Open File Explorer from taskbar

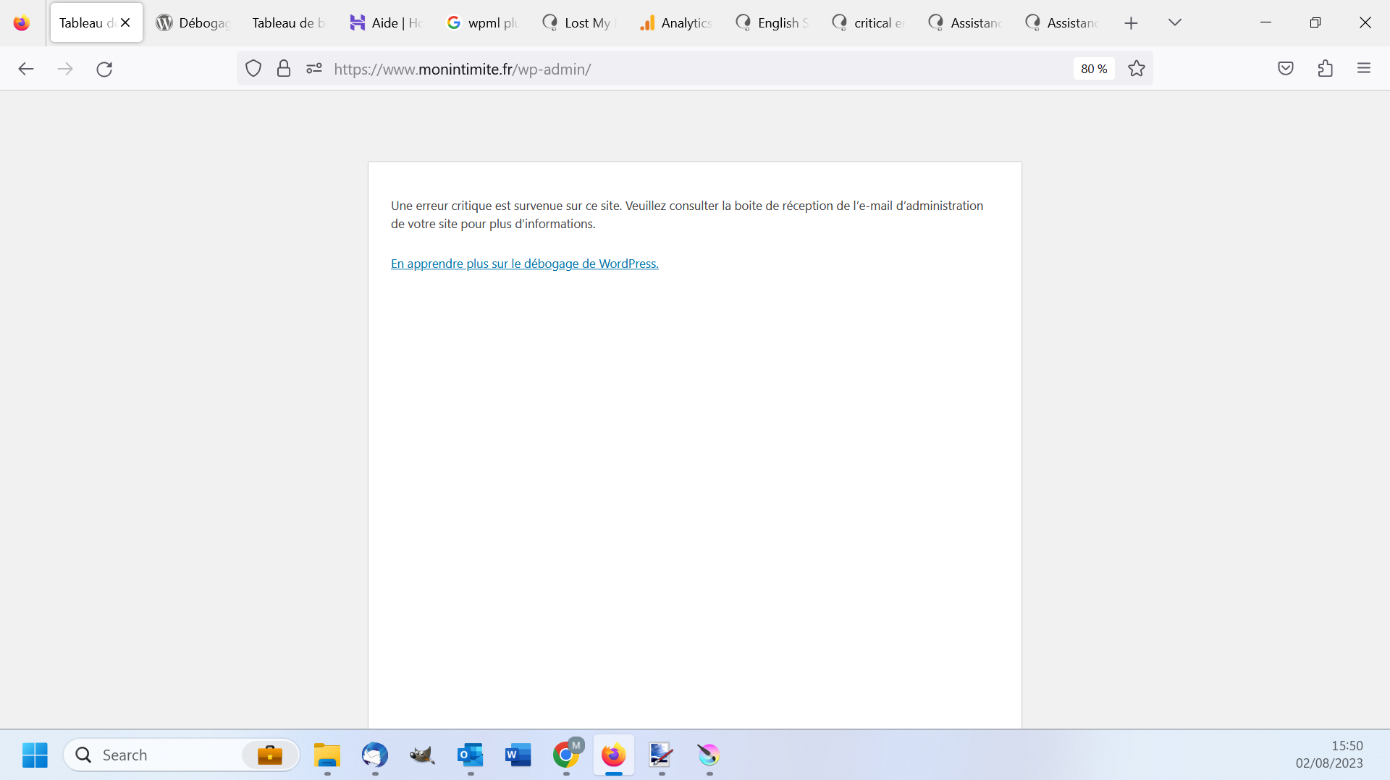tap(327, 755)
